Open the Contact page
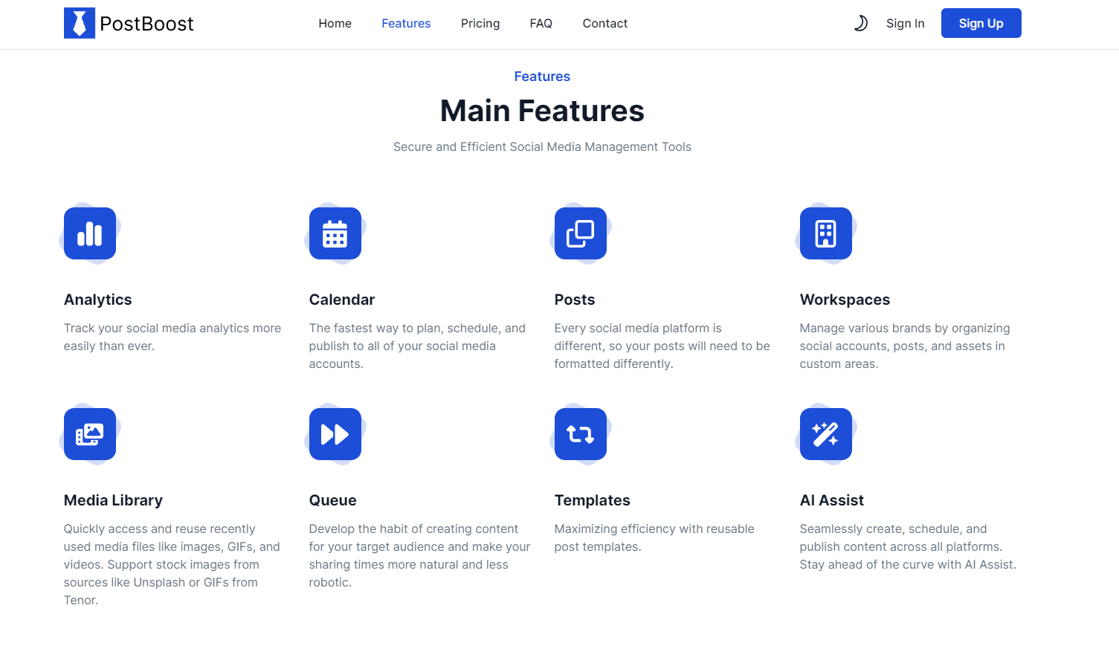 click(x=604, y=23)
